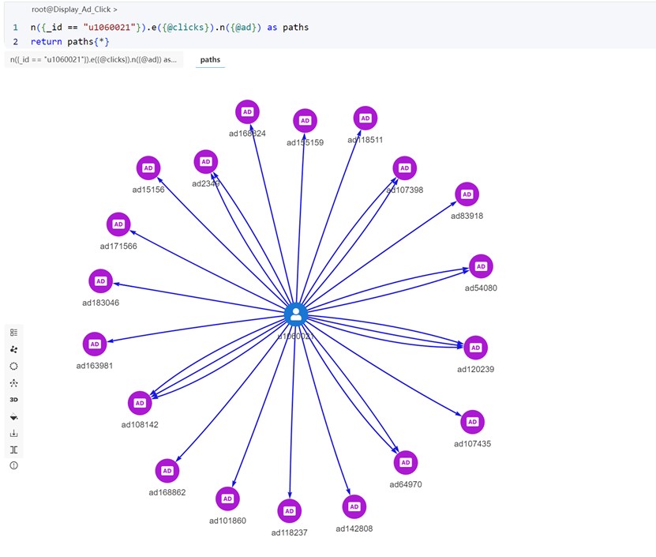Select the ad118237 node
The width and height of the screenshot is (656, 557).
[289, 511]
